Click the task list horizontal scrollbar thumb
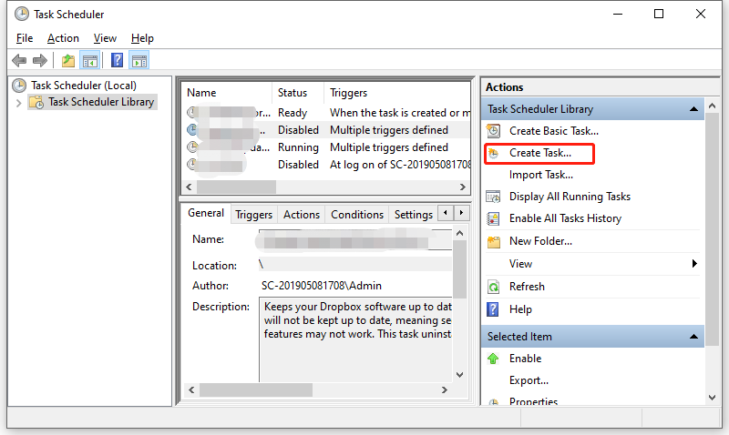Image resolution: width=729 pixels, height=435 pixels. (x=236, y=187)
